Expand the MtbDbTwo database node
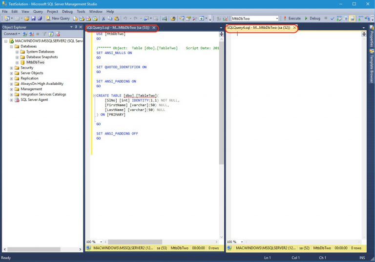Viewport: 375px width, 262px height. [x=17, y=62]
